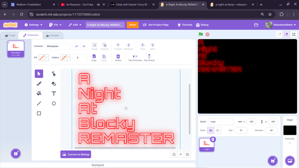299x168 pixels.
Task: Send object to Back
Action: click(x=152, y=46)
